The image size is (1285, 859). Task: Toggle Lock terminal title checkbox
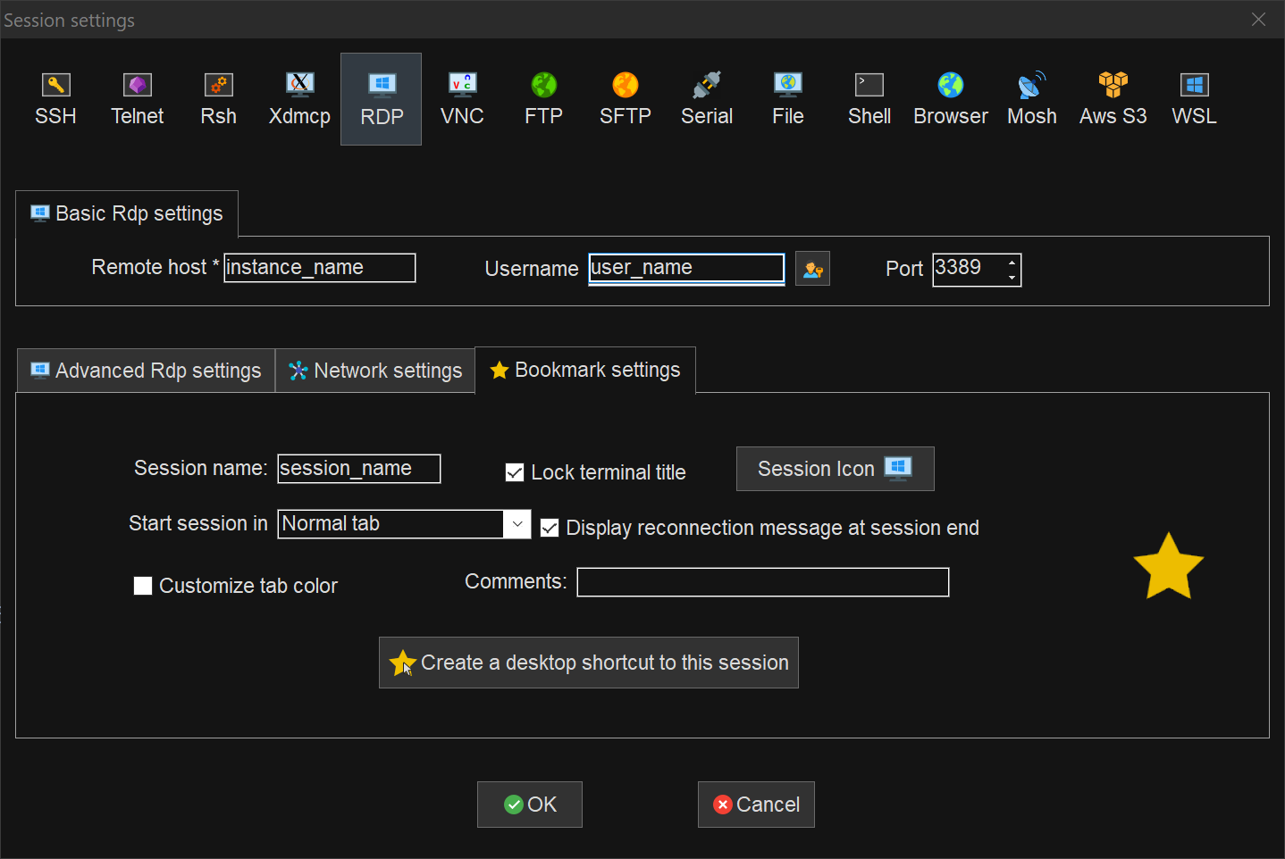(515, 472)
